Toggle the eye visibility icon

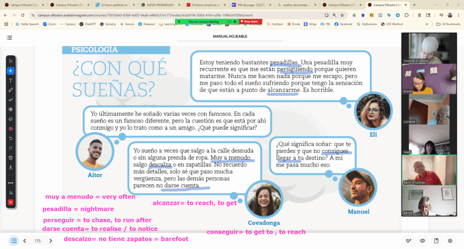[422, 241]
